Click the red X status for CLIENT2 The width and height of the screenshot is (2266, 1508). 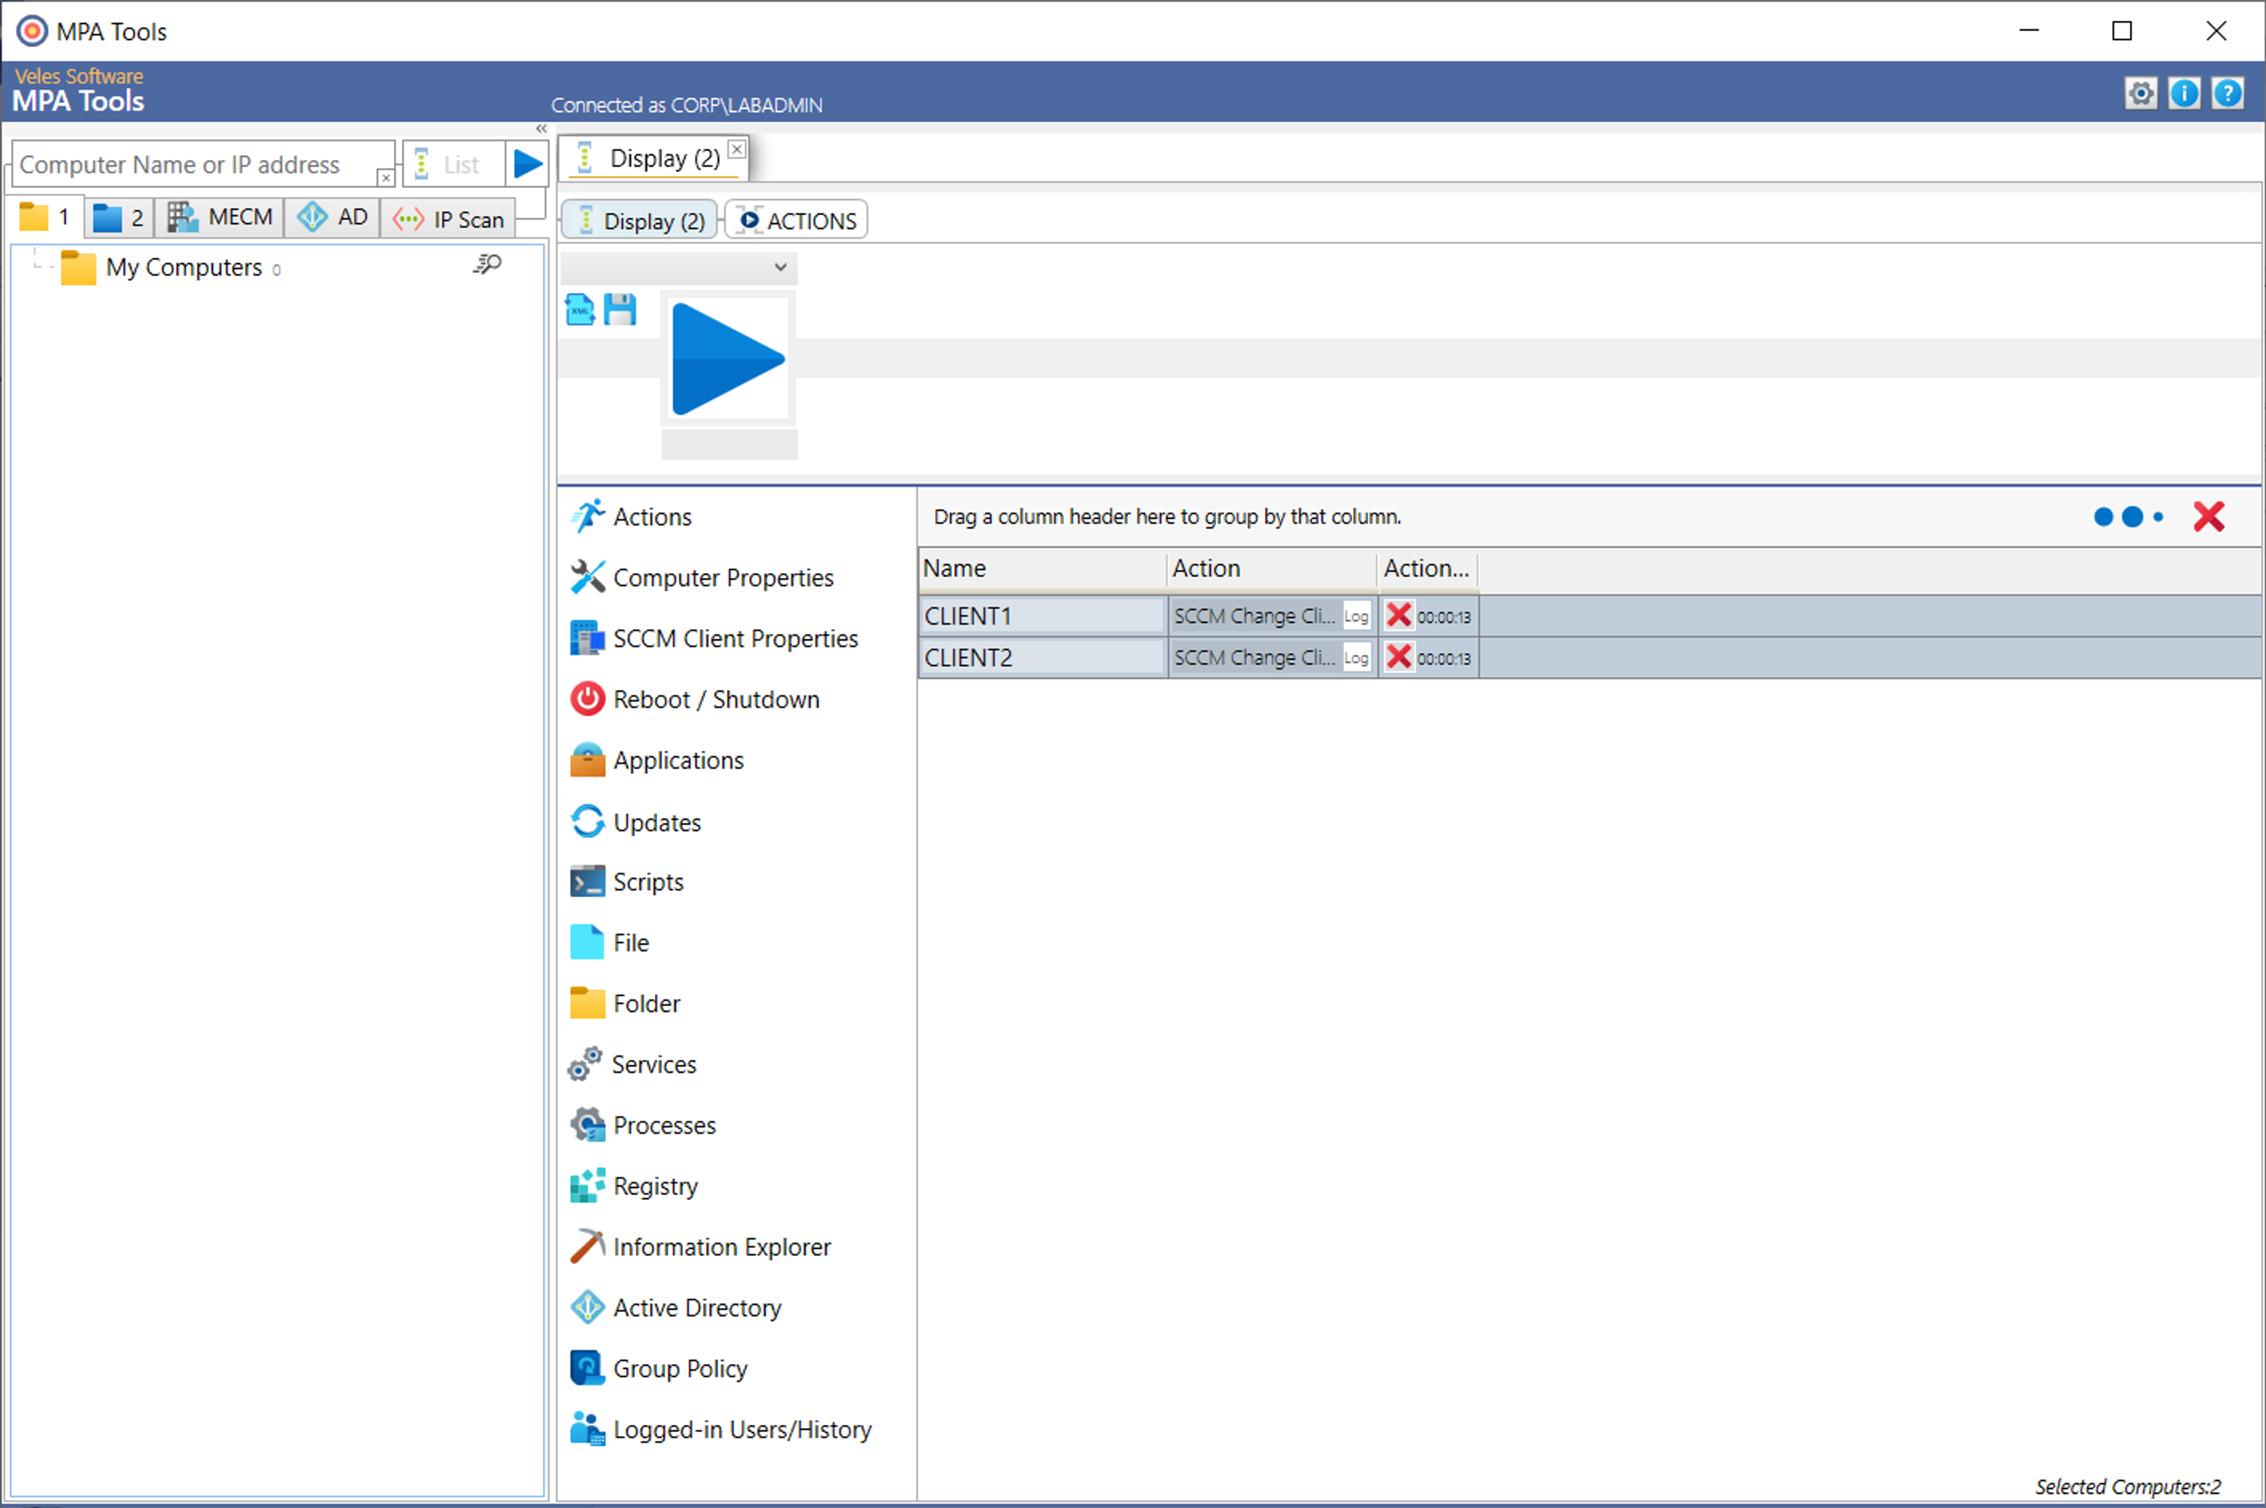point(1399,657)
